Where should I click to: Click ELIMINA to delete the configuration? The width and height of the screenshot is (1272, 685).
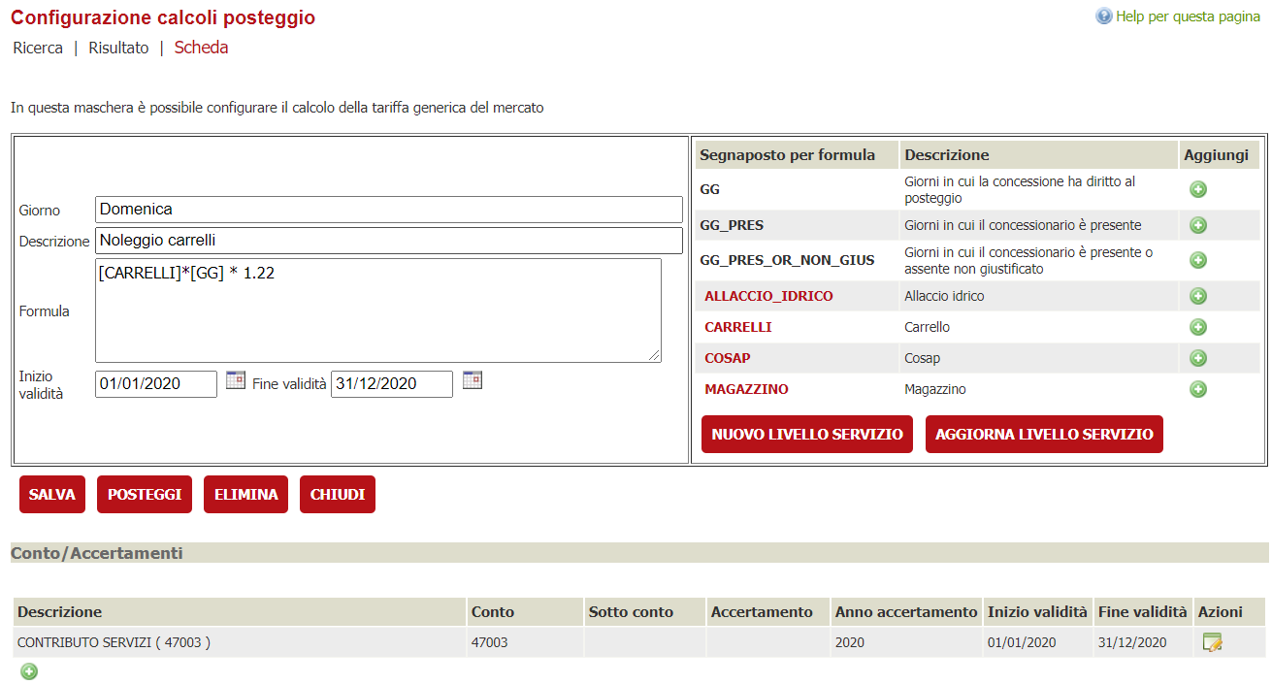tap(244, 494)
